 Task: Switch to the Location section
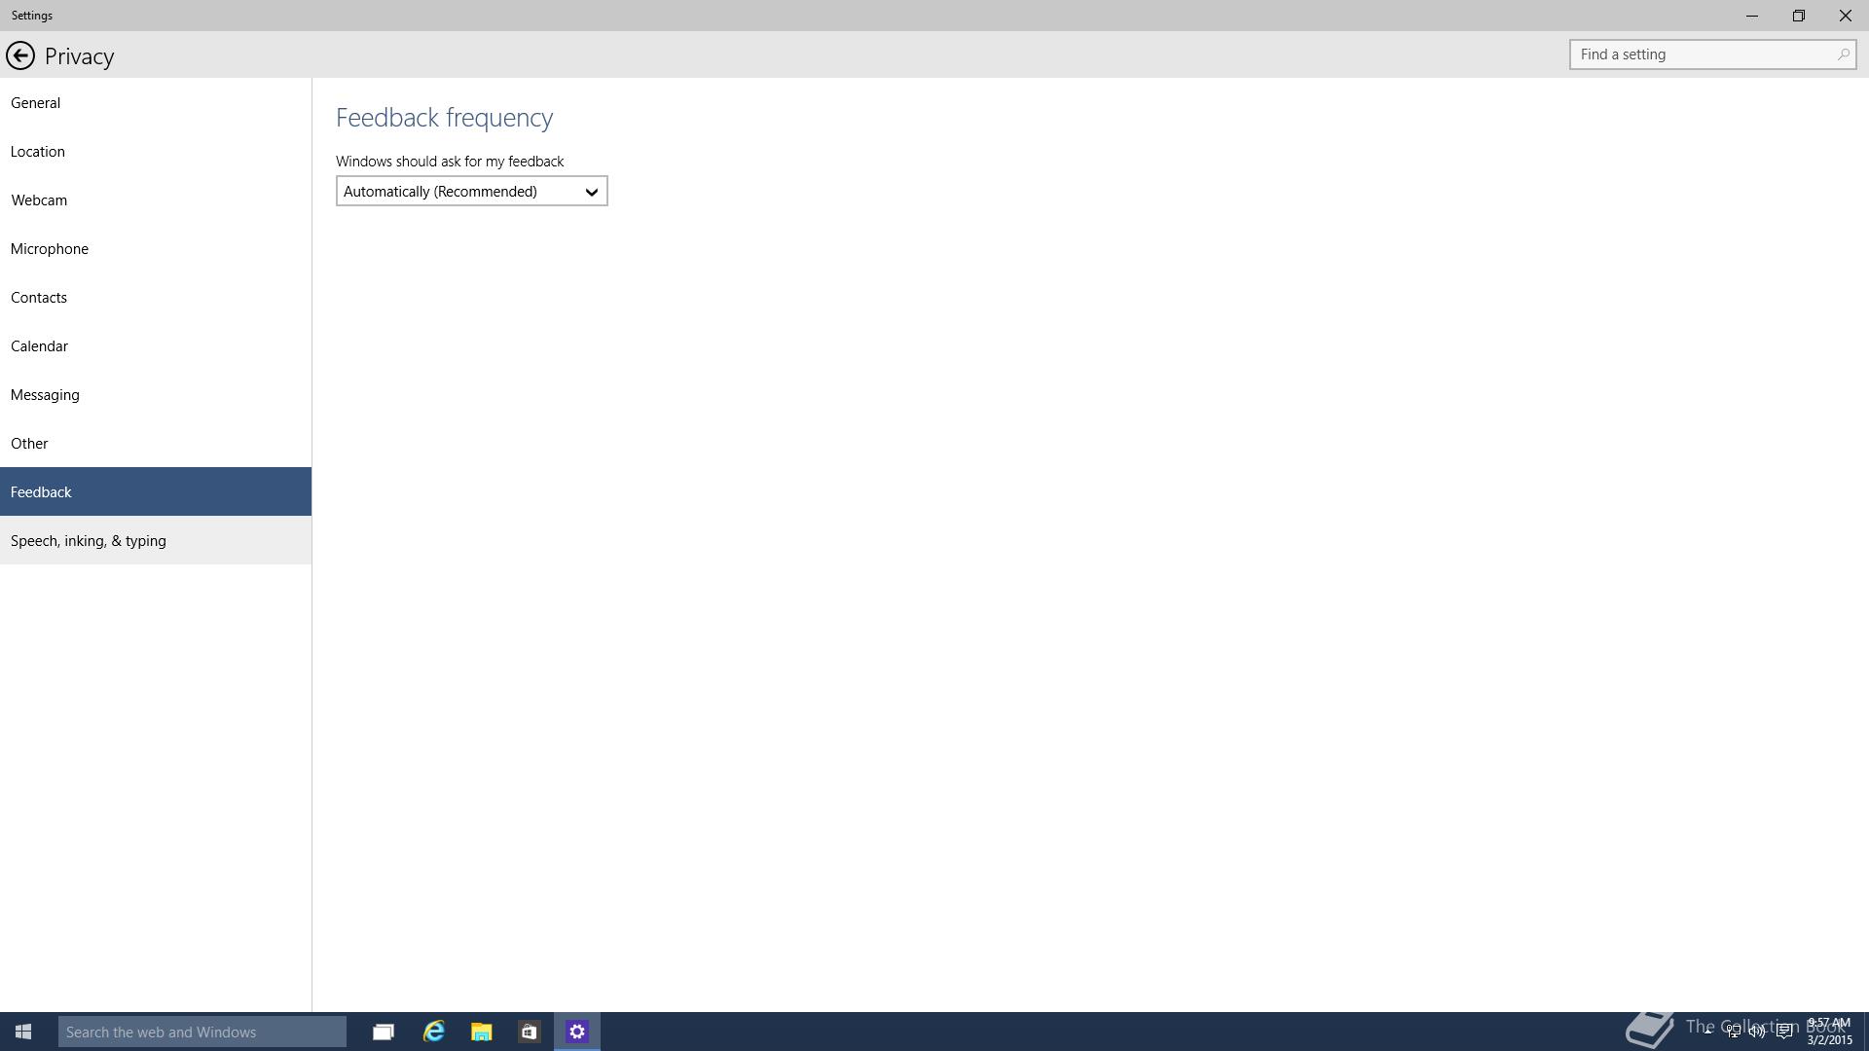[x=38, y=152]
